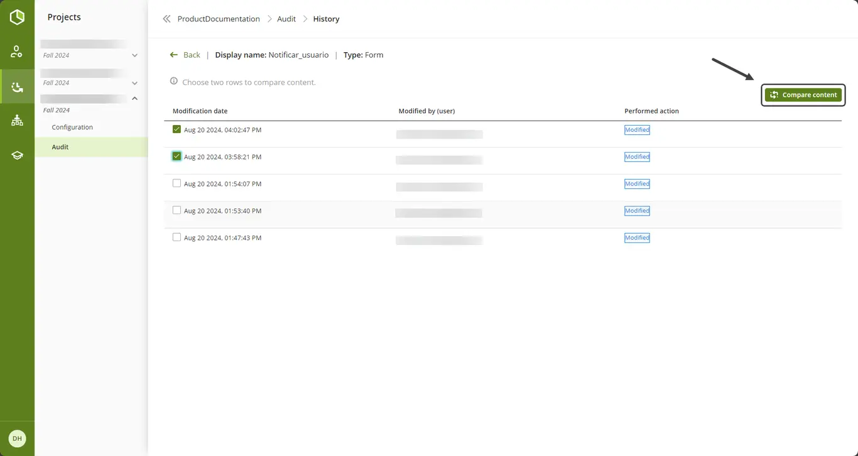Click Modified tag for 01:54:07 PM row

[x=637, y=184]
